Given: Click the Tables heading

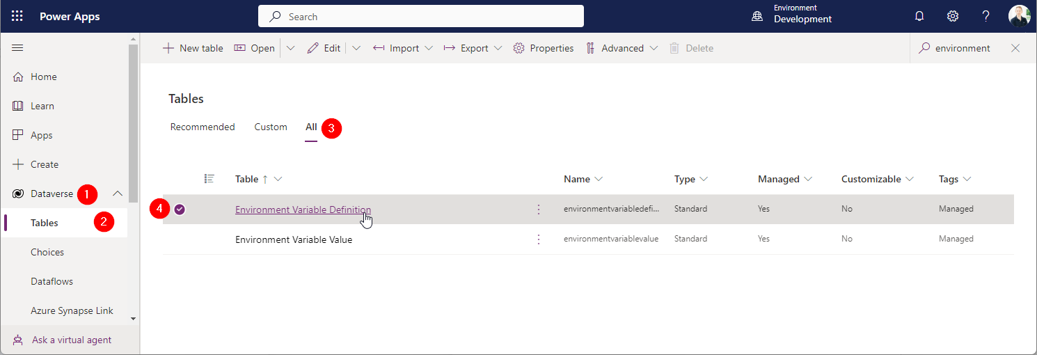Looking at the screenshot, I should coord(186,99).
